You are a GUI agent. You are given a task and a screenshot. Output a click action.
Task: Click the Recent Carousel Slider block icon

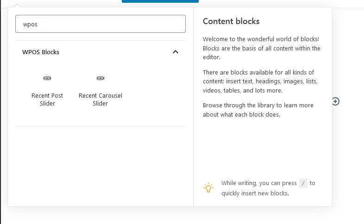coord(100,78)
